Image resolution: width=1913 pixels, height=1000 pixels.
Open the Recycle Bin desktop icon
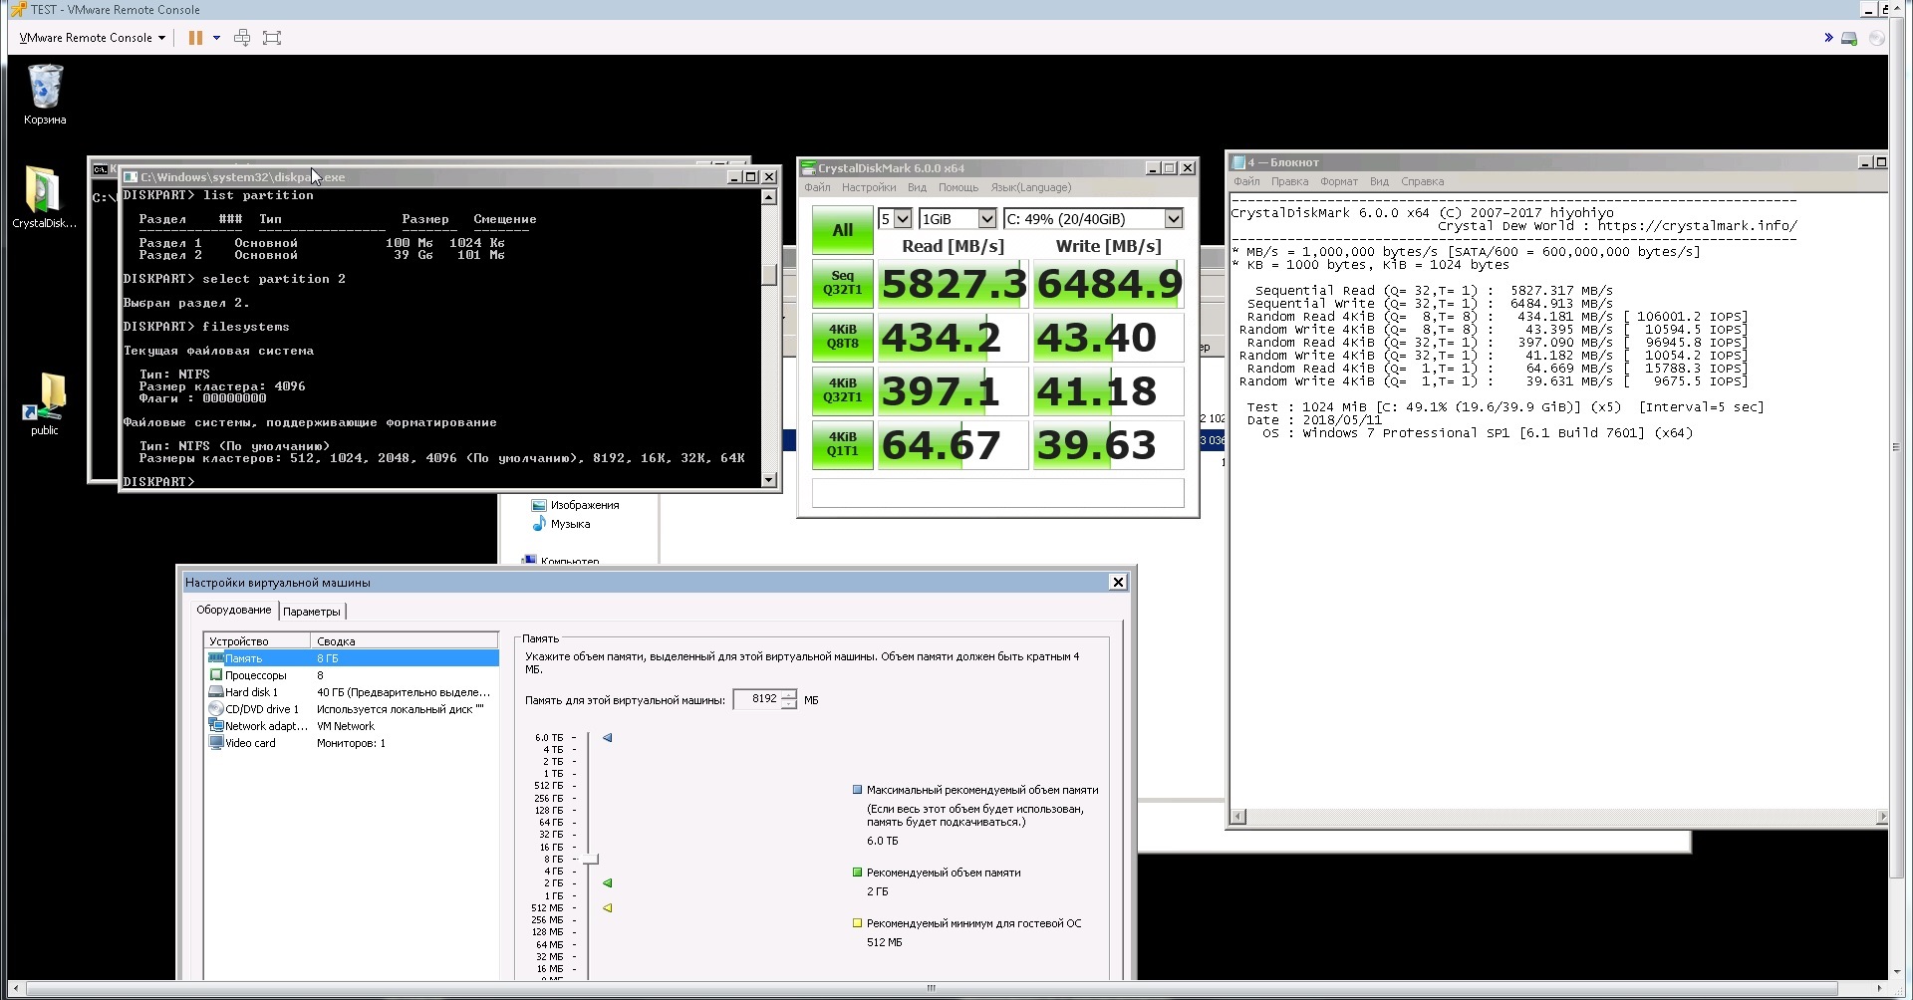coord(45,95)
